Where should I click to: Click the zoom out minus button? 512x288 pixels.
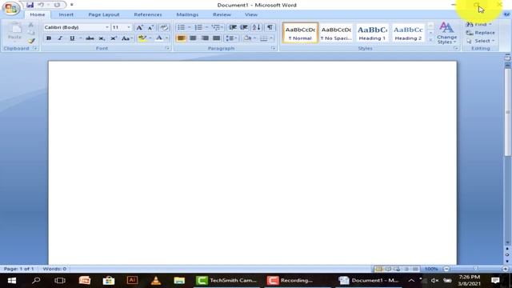(446, 269)
